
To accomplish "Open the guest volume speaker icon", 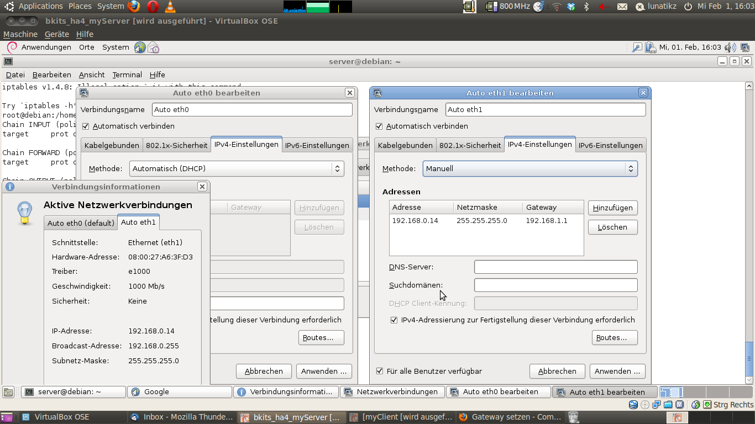I will click(730, 47).
